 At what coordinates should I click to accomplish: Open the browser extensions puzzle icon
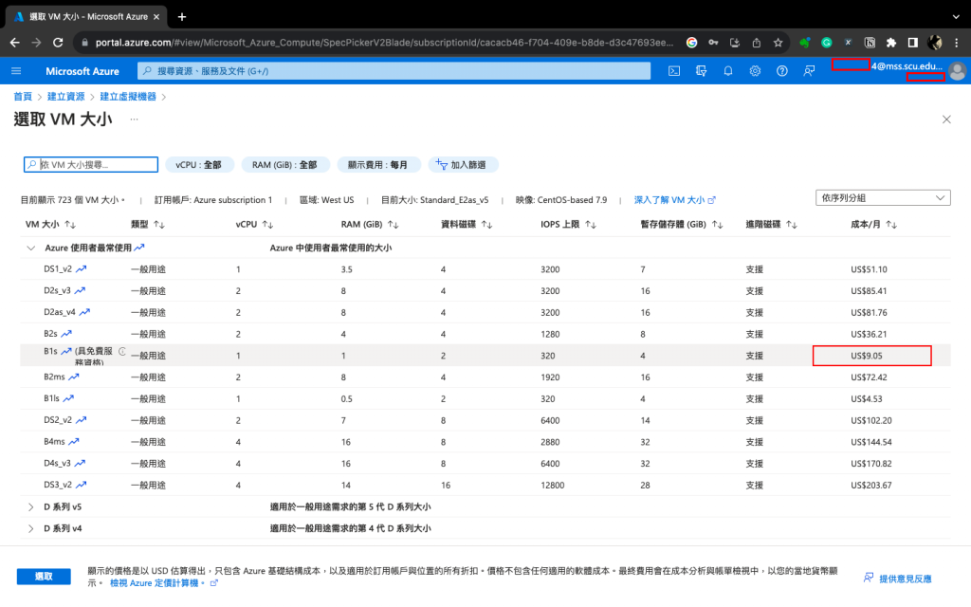tap(891, 43)
